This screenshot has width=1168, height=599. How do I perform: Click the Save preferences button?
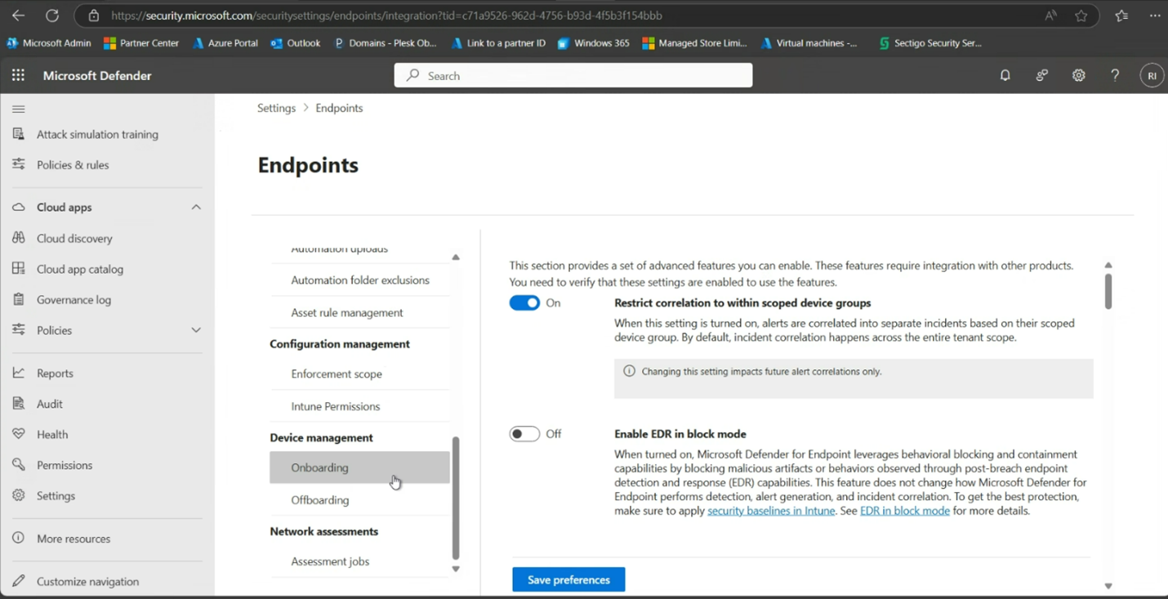coord(568,579)
